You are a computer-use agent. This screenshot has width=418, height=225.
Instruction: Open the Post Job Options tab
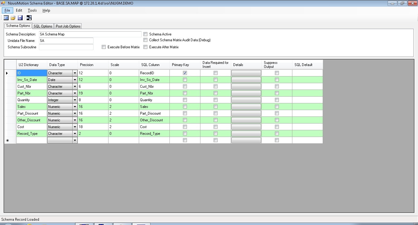(68, 26)
